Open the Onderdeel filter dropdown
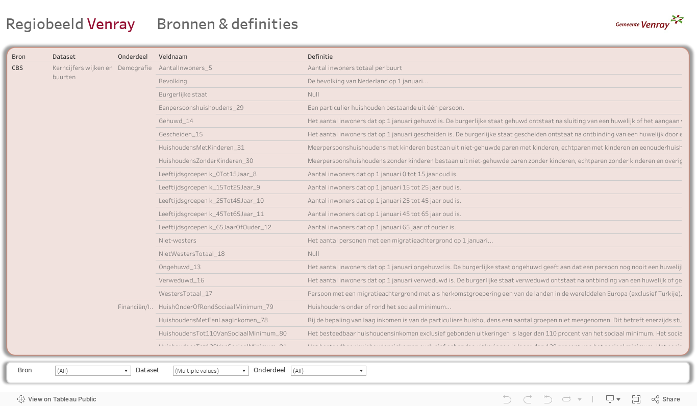 point(329,371)
